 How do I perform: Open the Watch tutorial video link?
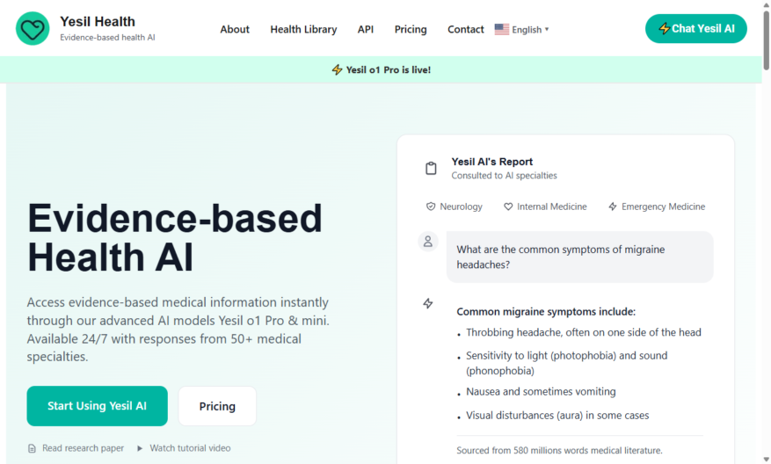(184, 448)
